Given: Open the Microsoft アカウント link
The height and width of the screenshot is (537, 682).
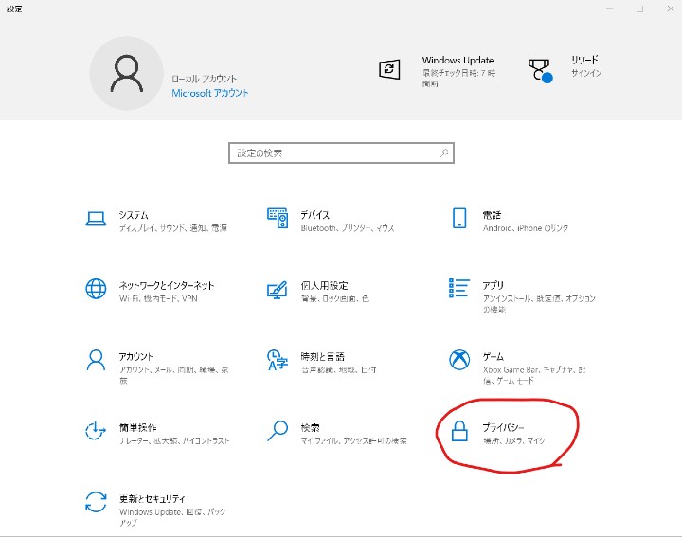Looking at the screenshot, I should [x=210, y=93].
